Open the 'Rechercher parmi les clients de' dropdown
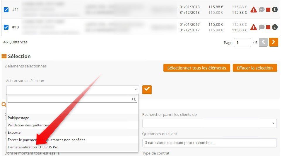Screen dimensions: 282x156 point(209,123)
